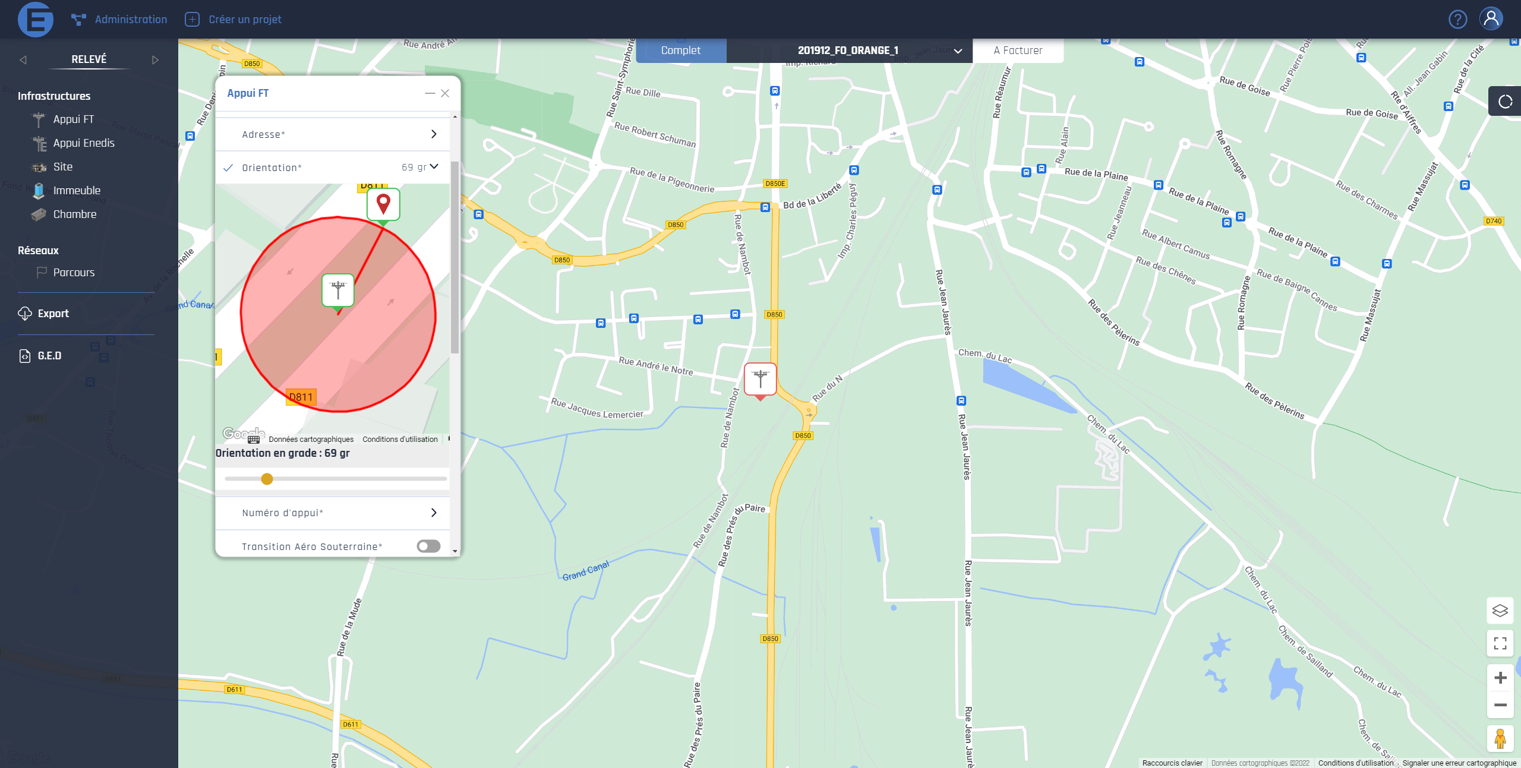Collapse the Orientation section chevron
This screenshot has width=1521, height=768.
pyautogui.click(x=434, y=167)
